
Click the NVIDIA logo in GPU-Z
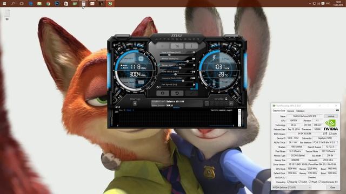[330, 125]
